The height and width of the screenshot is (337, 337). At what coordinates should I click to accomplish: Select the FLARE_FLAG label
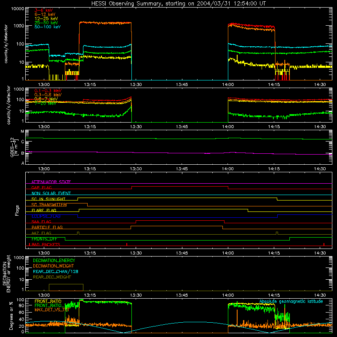(x=44, y=210)
